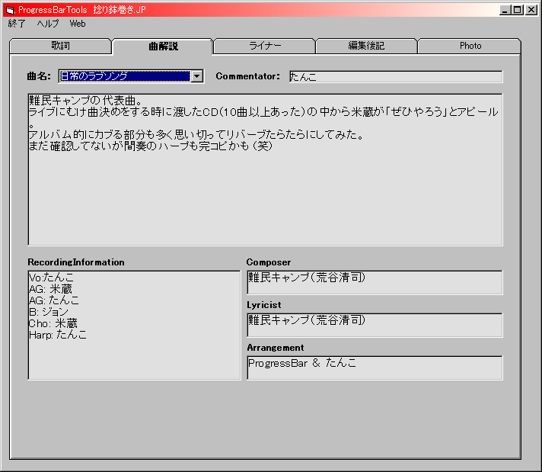Click the text '難民キャンプの代表曲。'
Screen dimensions: 542x472
85,101
